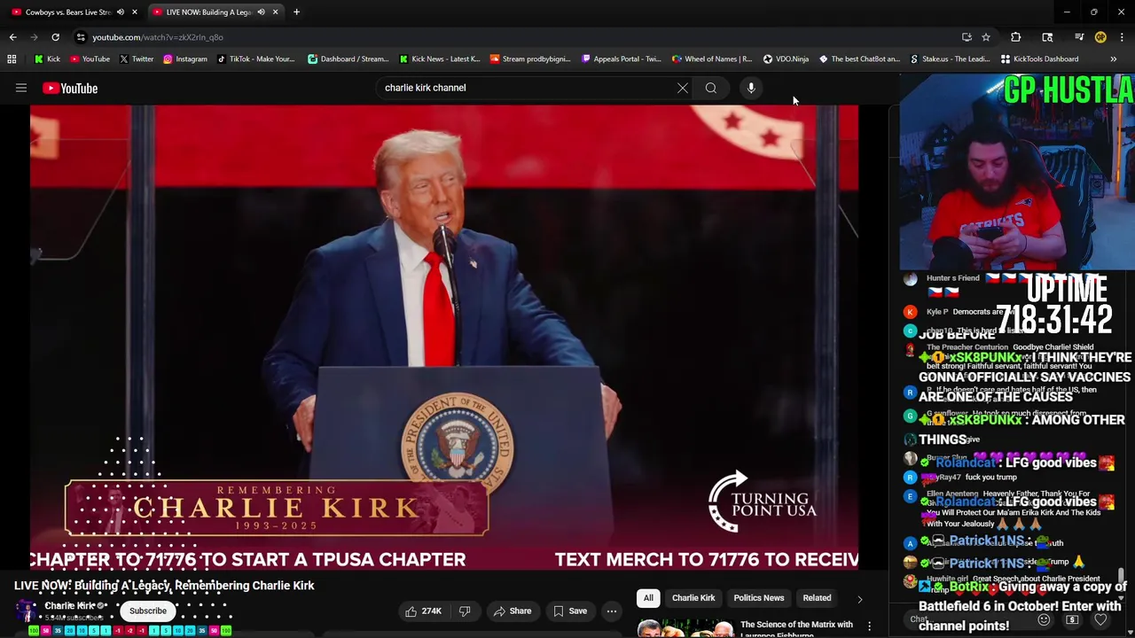Viewport: 1135px width, 638px height.
Task: Open the media control icon in toolbar
Action: [x=1079, y=37]
